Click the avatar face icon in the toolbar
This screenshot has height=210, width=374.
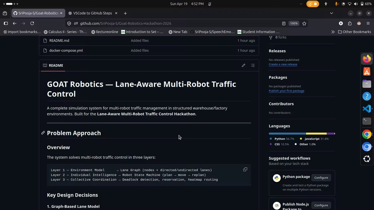359,23
